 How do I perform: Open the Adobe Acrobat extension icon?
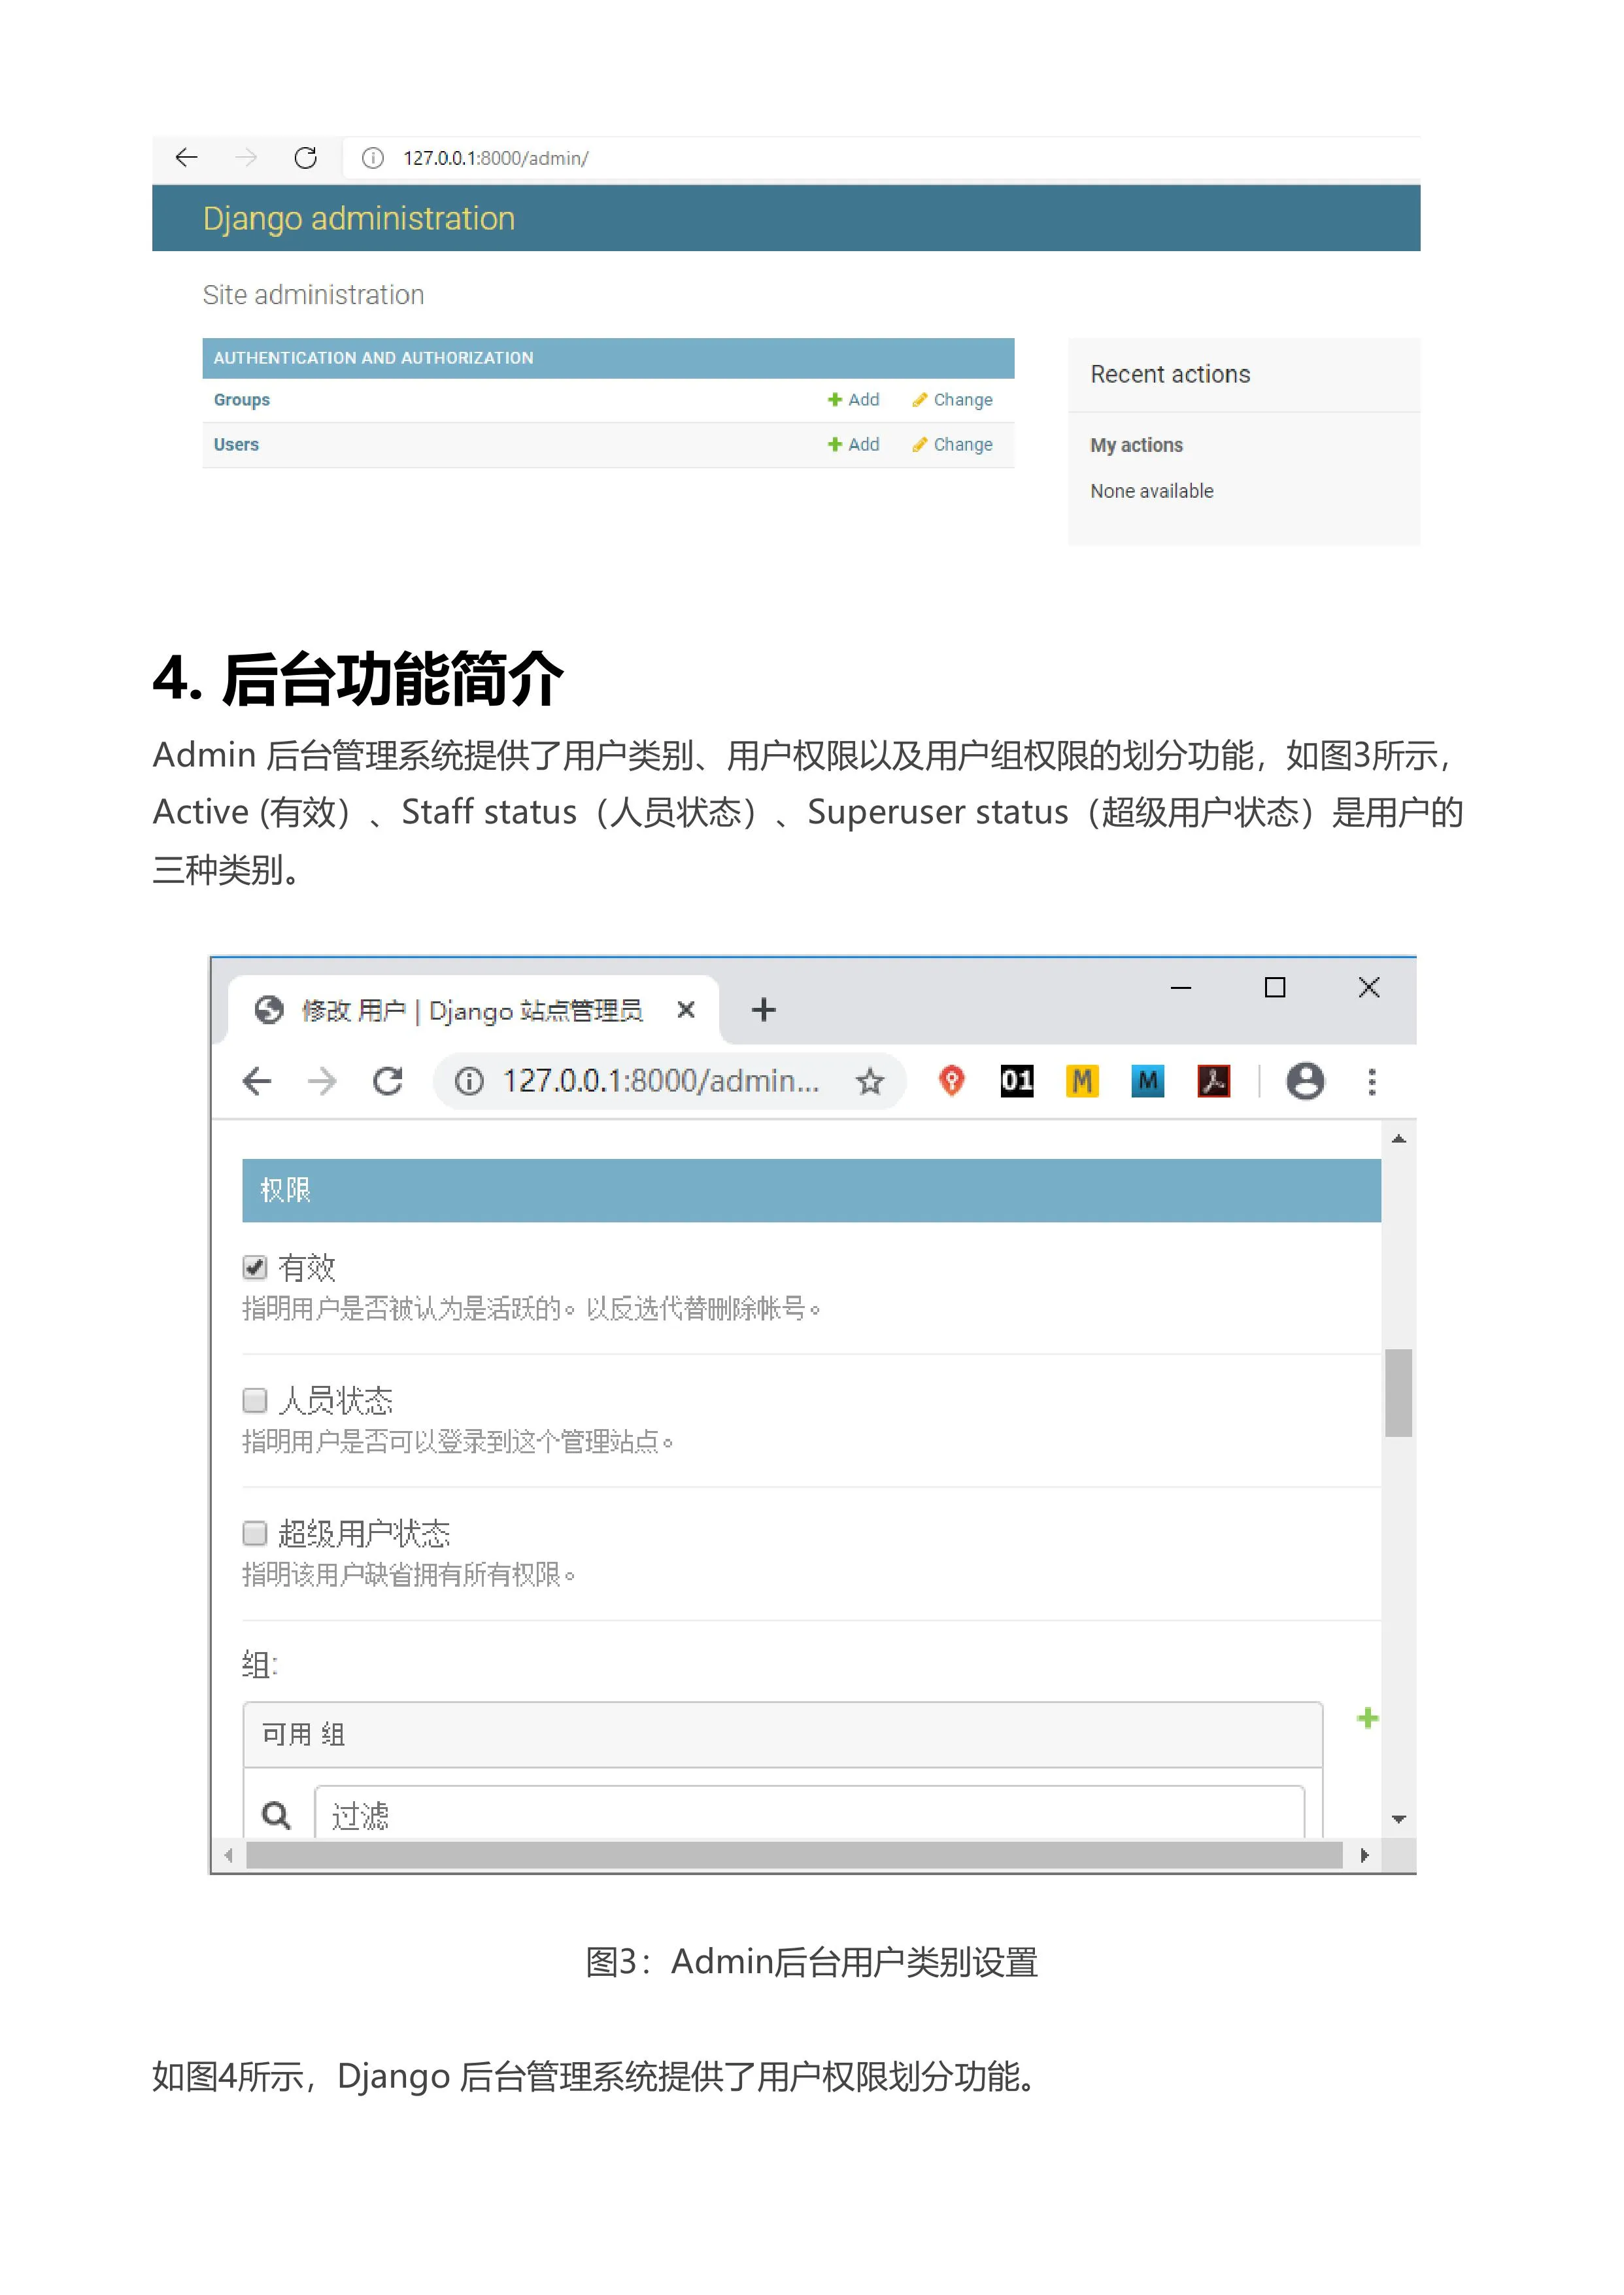click(x=1215, y=1082)
